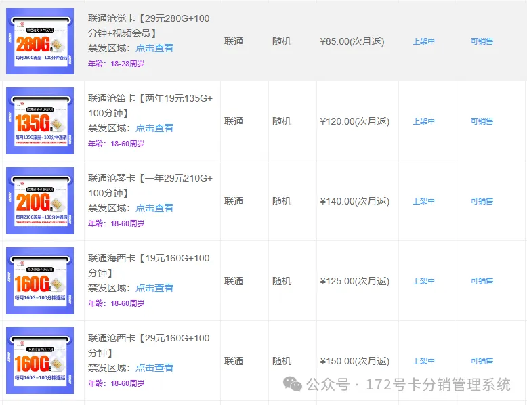This screenshot has width=527, height=405.
Task: Click 上架中 in the ¥125.00 row
Action: pos(423,281)
